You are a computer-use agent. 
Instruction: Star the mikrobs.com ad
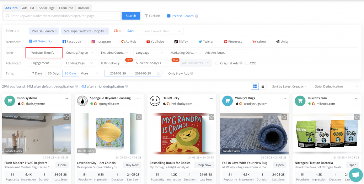pos(357,117)
